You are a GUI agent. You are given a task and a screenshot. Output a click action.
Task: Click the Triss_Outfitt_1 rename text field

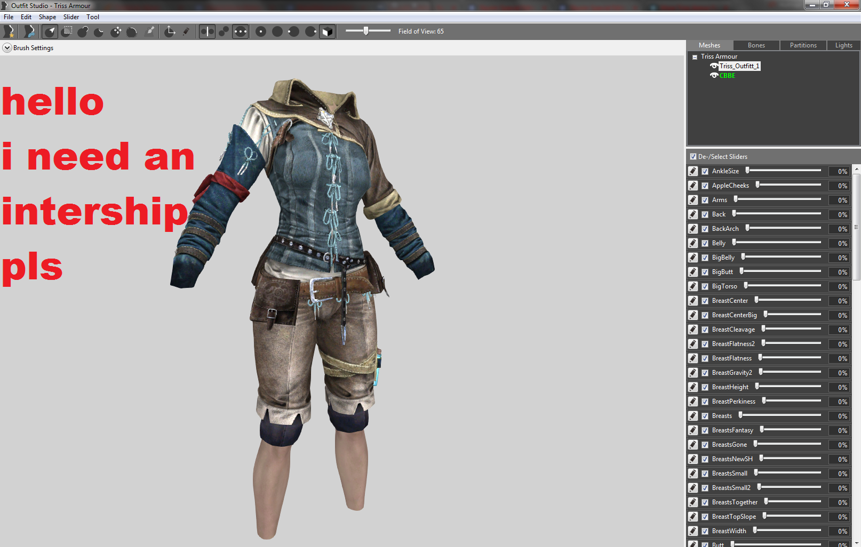(x=739, y=66)
